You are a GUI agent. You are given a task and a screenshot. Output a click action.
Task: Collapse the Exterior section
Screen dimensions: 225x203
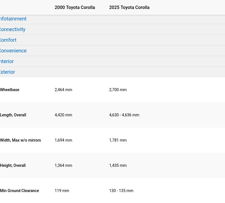click(7, 72)
